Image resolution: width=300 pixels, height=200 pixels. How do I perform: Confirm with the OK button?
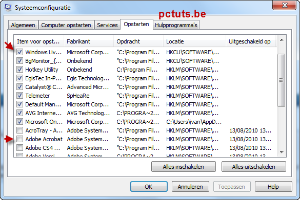tap(149, 187)
